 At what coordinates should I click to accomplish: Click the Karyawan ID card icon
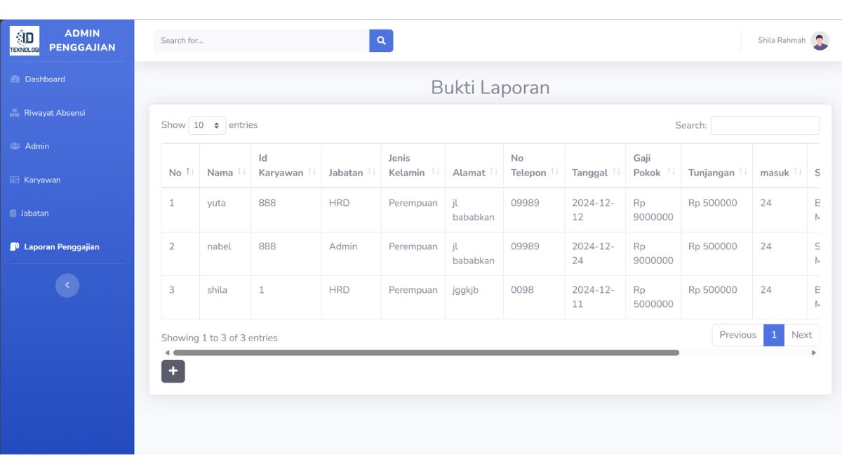pos(15,180)
